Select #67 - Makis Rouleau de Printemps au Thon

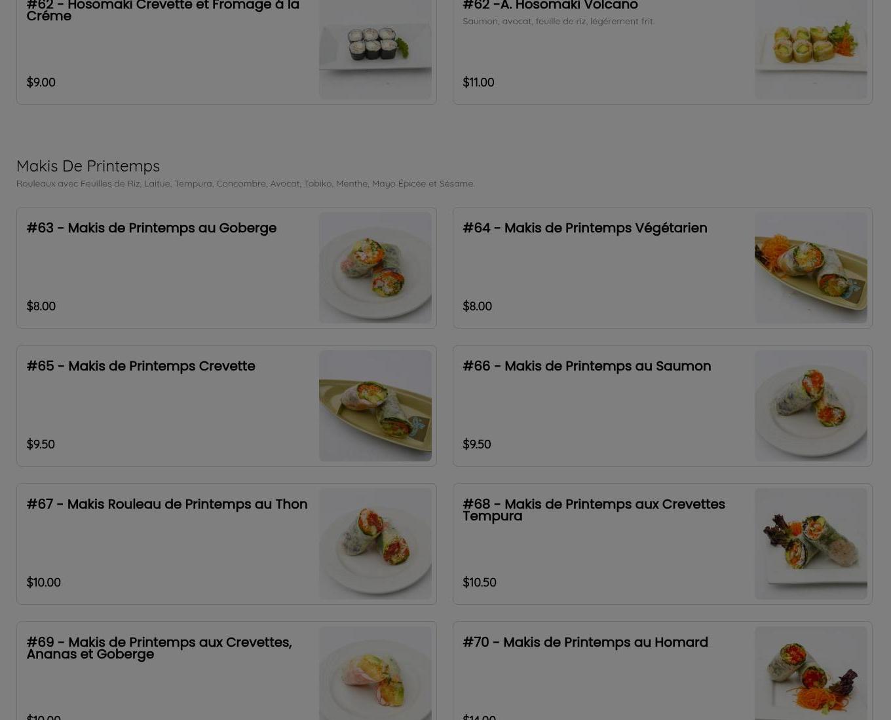point(167,504)
